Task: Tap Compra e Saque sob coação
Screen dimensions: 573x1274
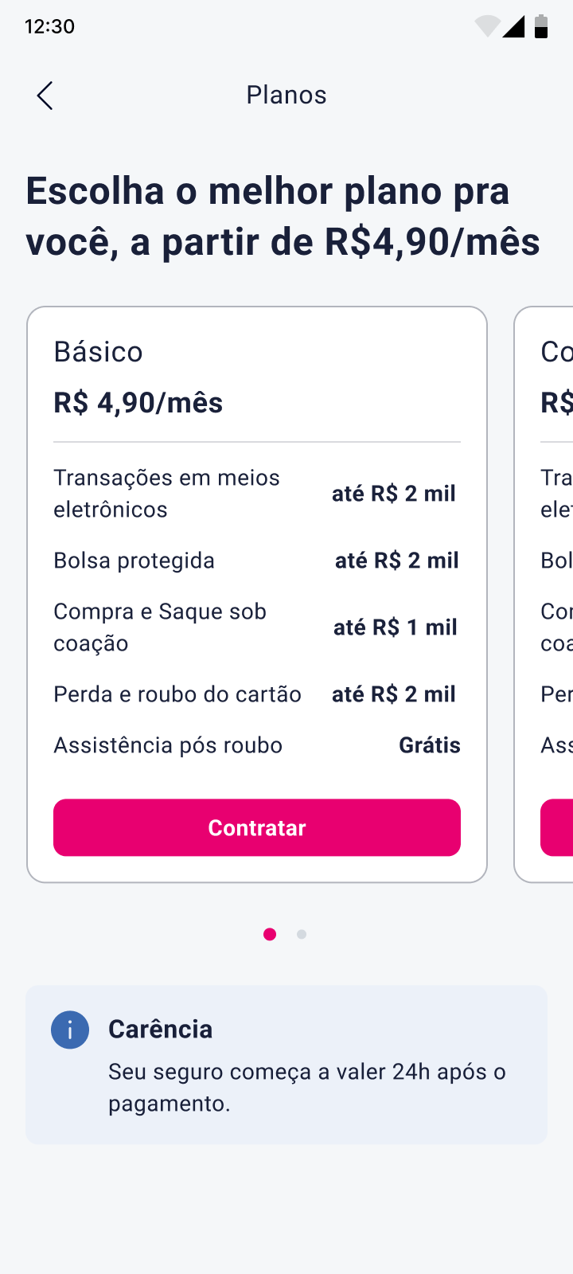Action: [x=256, y=627]
